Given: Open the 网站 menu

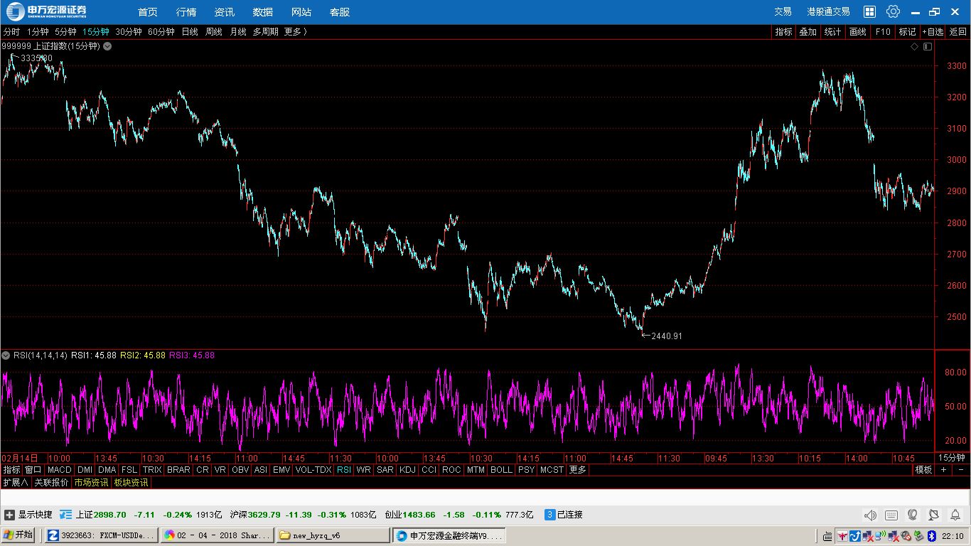Looking at the screenshot, I should tap(301, 12).
